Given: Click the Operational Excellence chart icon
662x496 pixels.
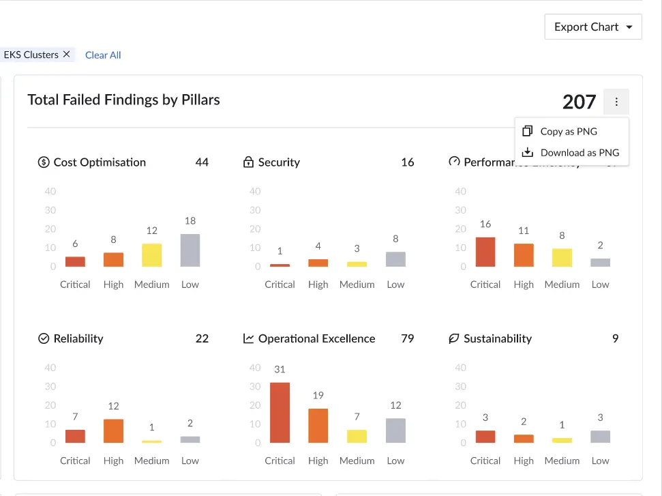Looking at the screenshot, I should point(248,338).
